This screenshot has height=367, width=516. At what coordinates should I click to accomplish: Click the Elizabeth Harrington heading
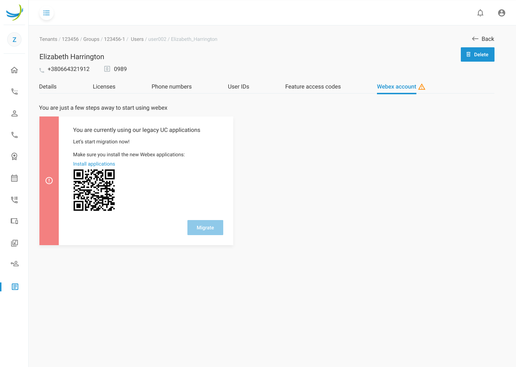click(x=72, y=57)
